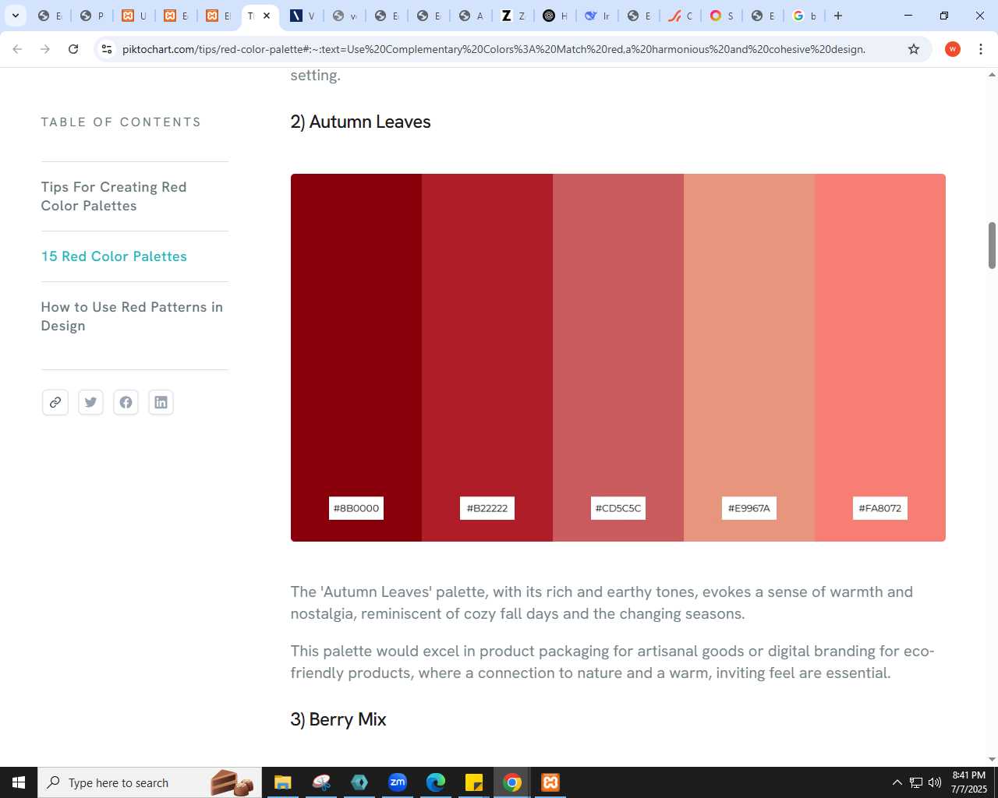Switch to the tab labeled S
Image resolution: width=998 pixels, height=798 pixels.
(721, 16)
